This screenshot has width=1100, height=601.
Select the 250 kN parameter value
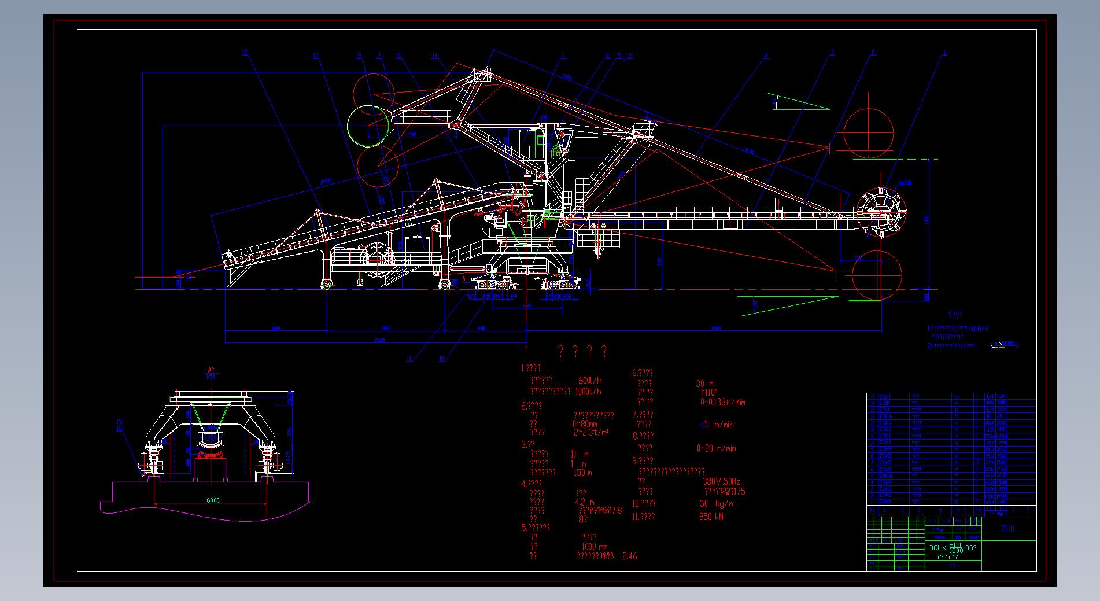coord(711,517)
